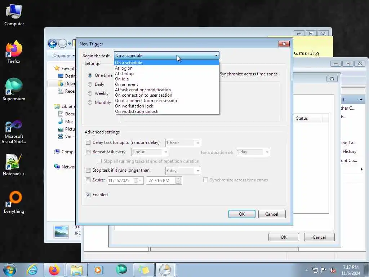Image resolution: width=369 pixels, height=277 pixels.
Task: Select the Monthly radio button
Action: [x=90, y=102]
